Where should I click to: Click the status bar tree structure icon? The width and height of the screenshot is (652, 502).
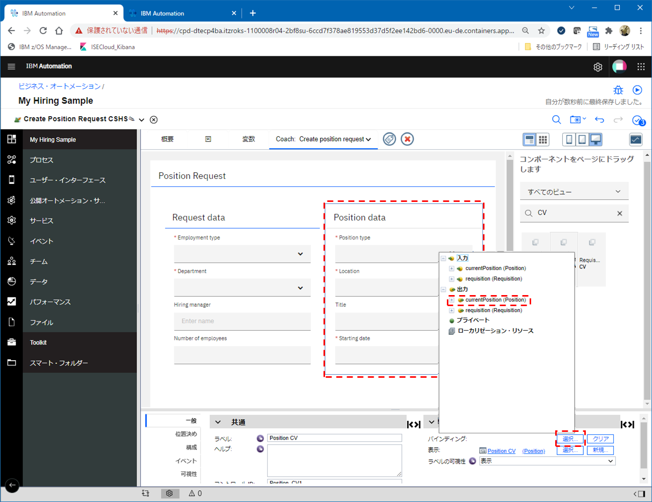(145, 493)
